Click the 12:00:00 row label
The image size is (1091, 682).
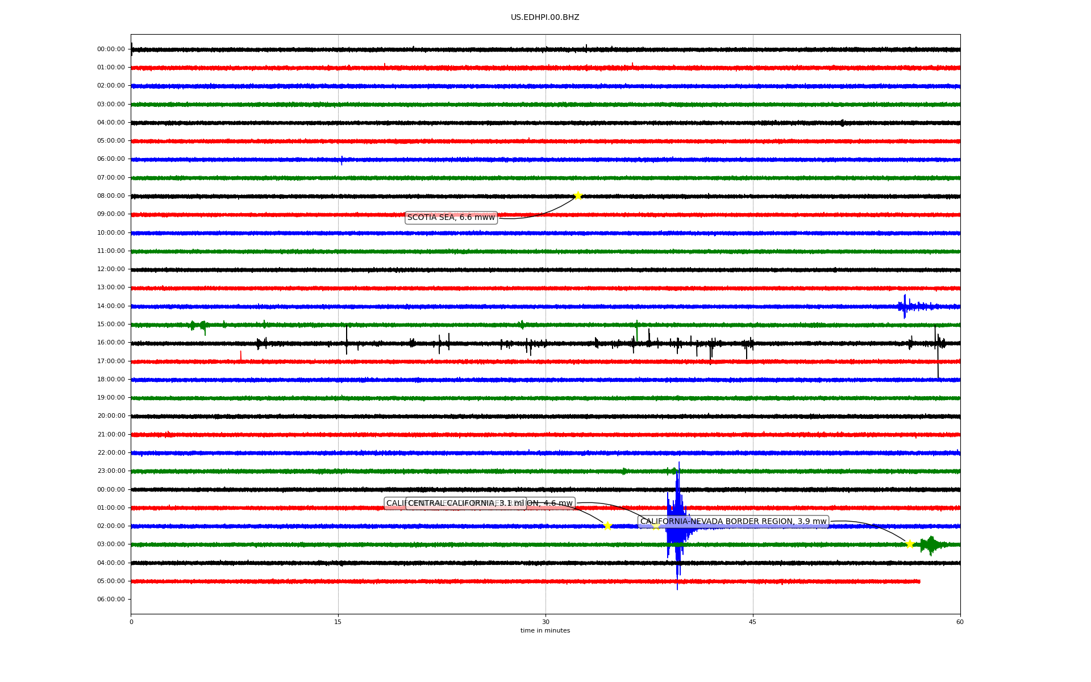[x=111, y=269]
